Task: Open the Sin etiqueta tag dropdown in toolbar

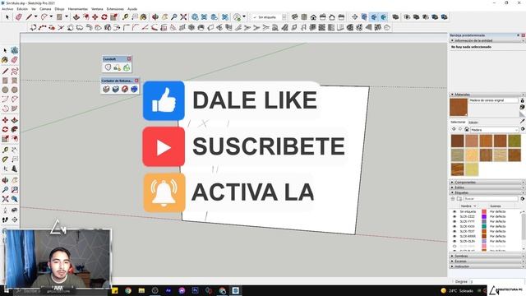Action: click(x=284, y=16)
